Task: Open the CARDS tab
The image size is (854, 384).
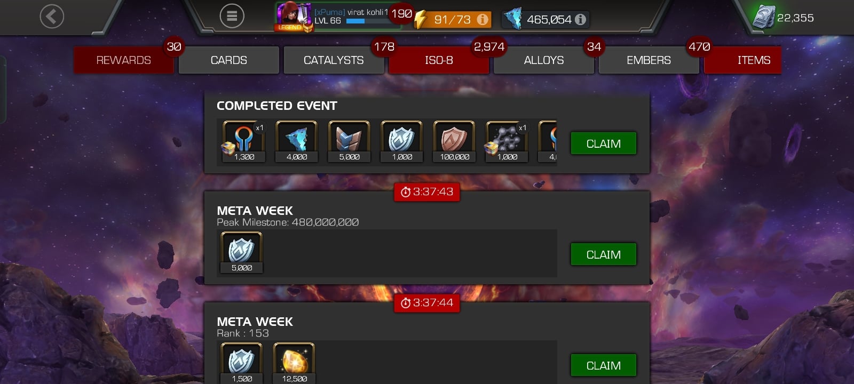Action: pos(228,60)
